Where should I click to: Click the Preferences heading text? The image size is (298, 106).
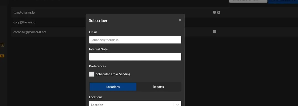[97, 66]
